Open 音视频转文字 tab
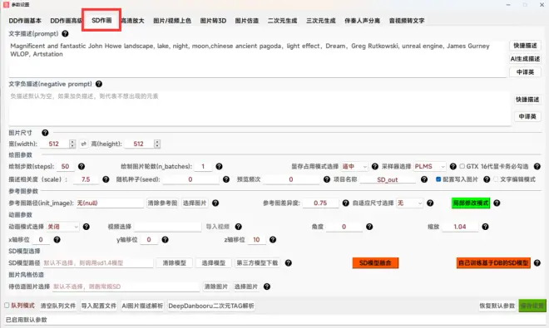The width and height of the screenshot is (549, 328). pyautogui.click(x=407, y=21)
